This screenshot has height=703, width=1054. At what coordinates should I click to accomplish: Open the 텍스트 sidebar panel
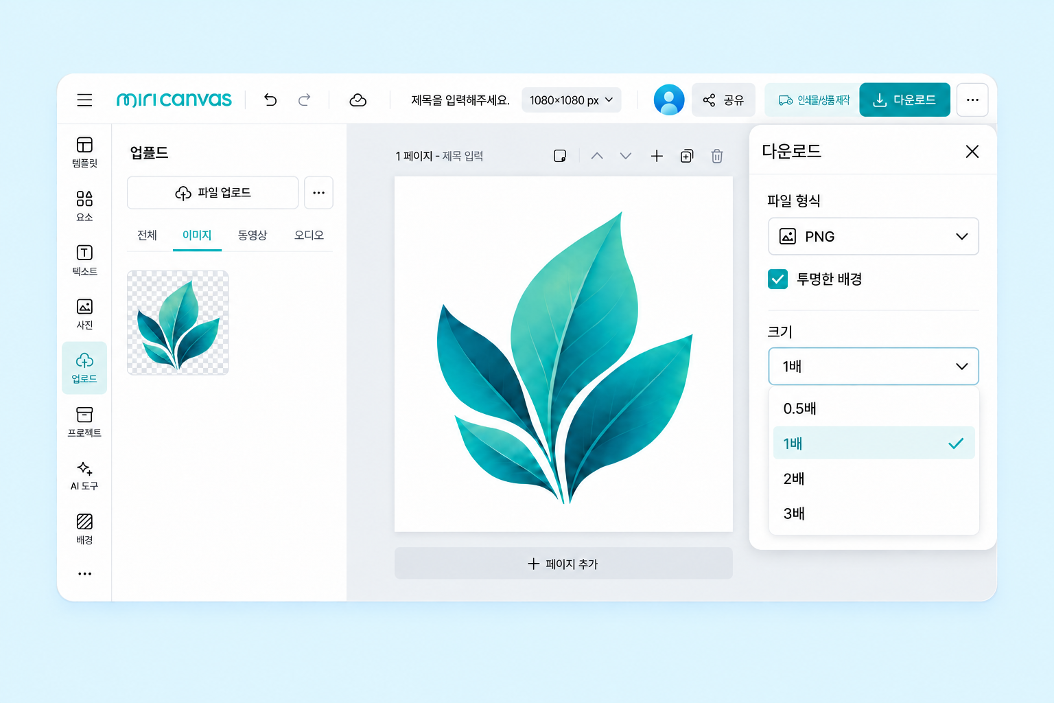click(84, 260)
